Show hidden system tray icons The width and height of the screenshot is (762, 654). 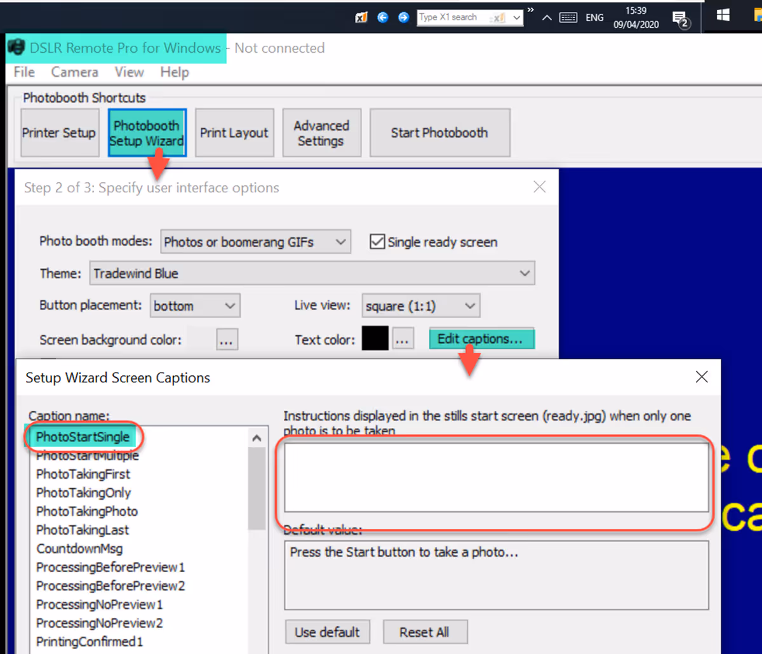(547, 18)
